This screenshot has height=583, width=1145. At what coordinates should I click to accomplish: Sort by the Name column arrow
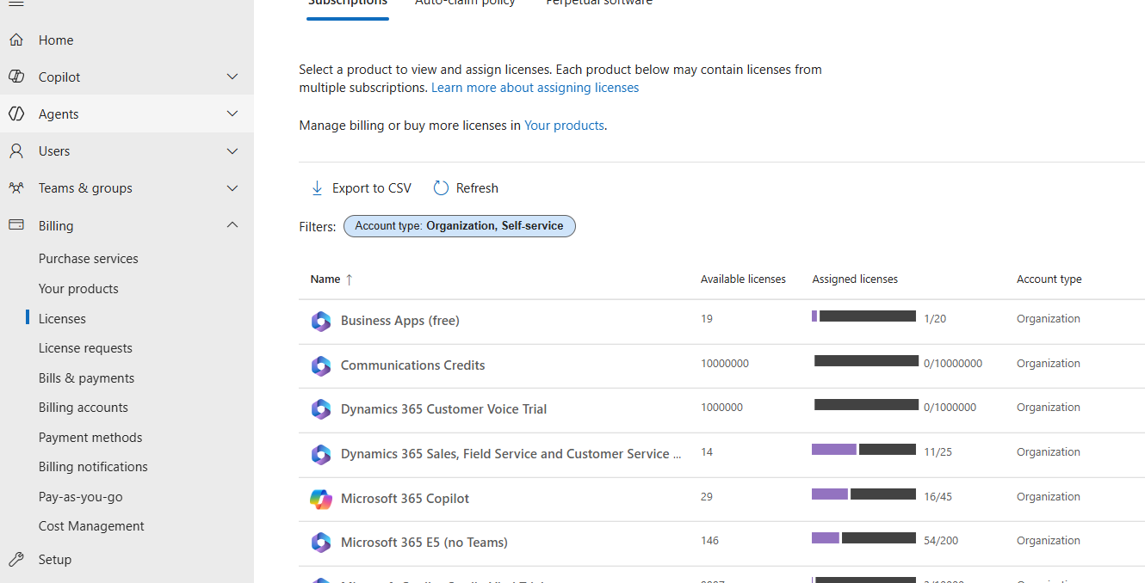349,279
